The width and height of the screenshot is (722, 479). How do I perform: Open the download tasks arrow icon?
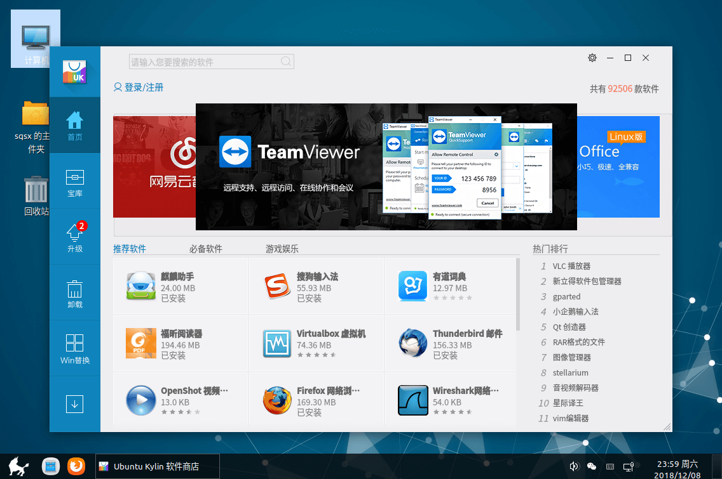pyautogui.click(x=74, y=404)
